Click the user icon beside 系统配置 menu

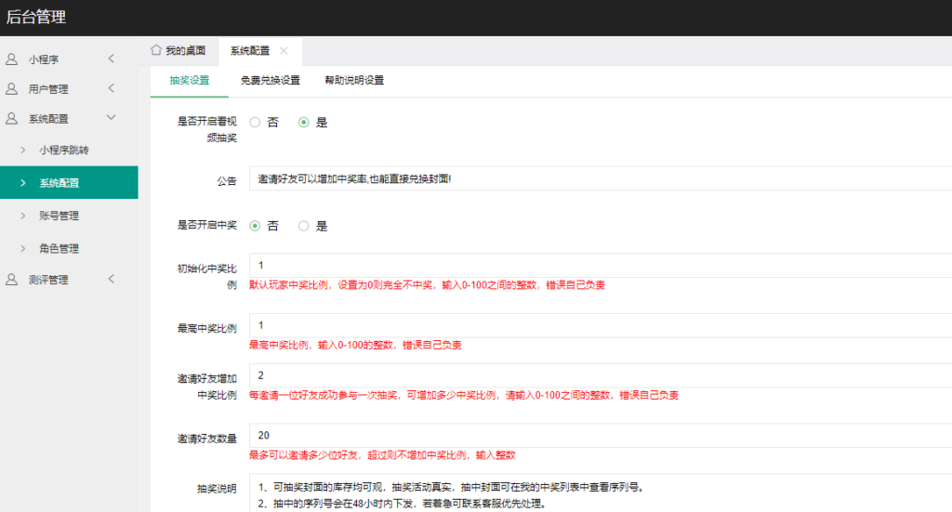(x=11, y=119)
